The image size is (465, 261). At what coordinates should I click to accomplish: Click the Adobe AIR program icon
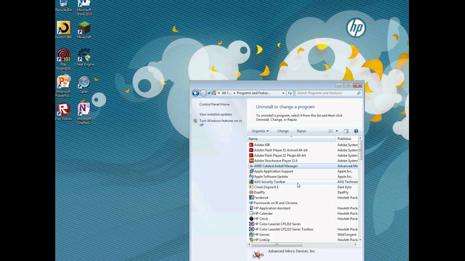[x=251, y=145]
